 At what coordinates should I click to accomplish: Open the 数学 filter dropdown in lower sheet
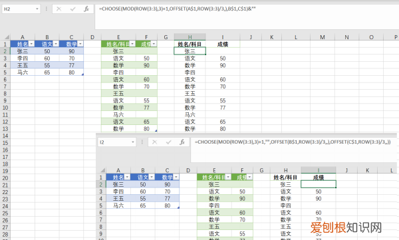point(176,177)
